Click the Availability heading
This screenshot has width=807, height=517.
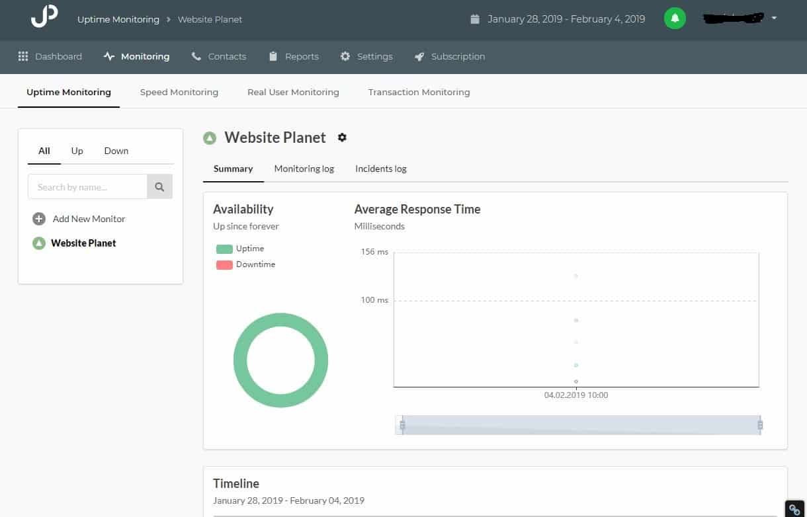coord(243,209)
